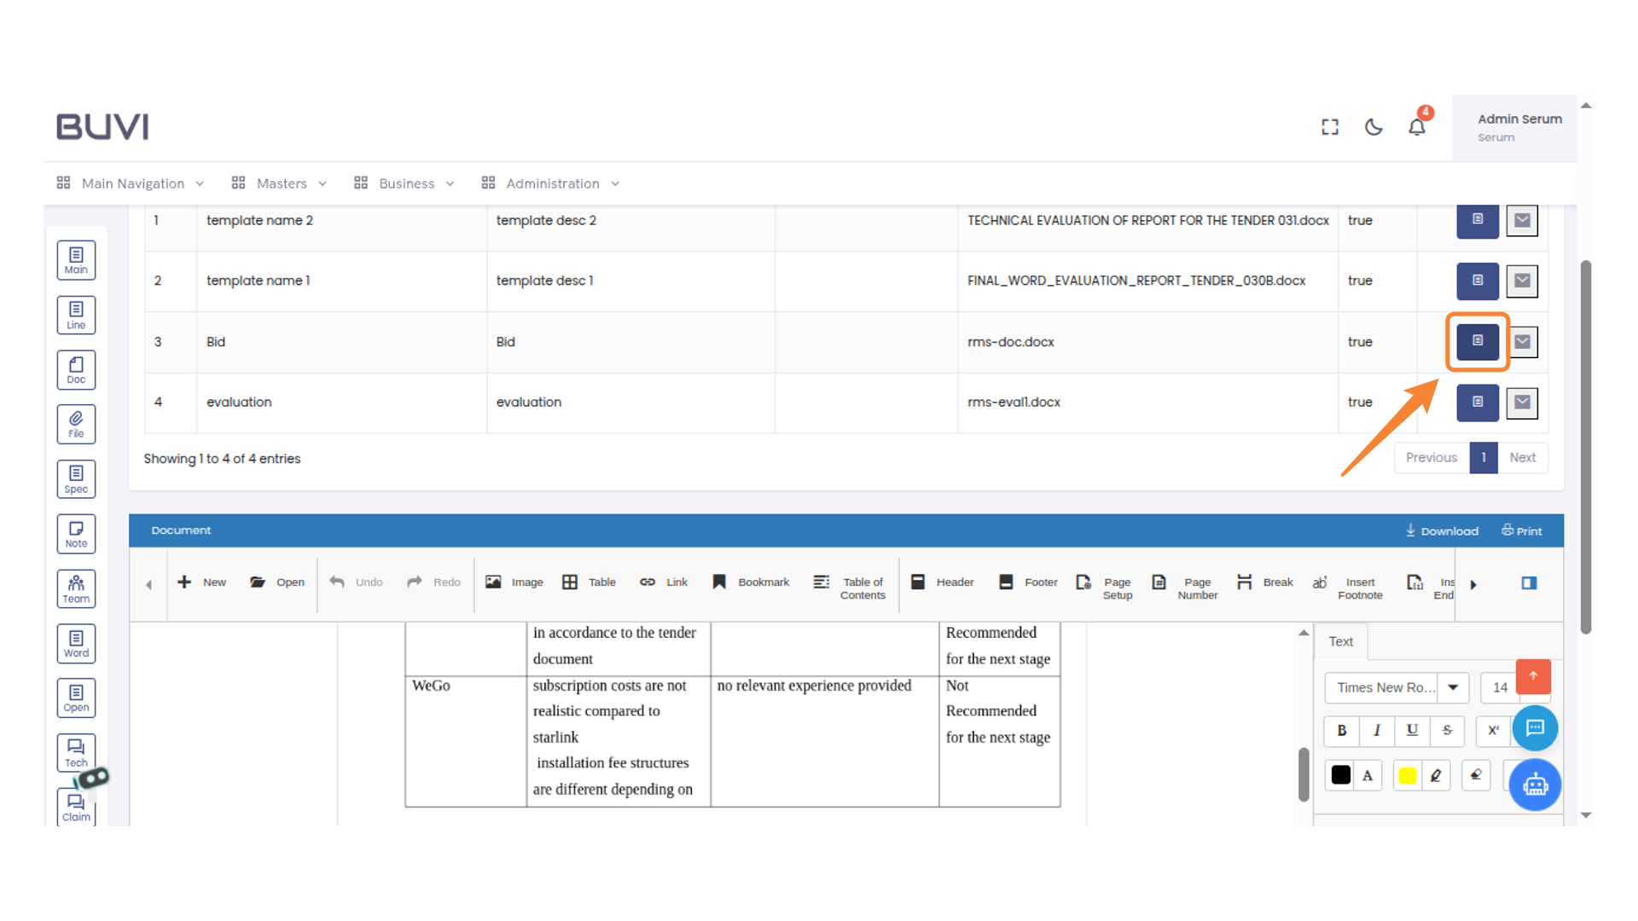Toggle dark mode moon icon

click(1373, 127)
